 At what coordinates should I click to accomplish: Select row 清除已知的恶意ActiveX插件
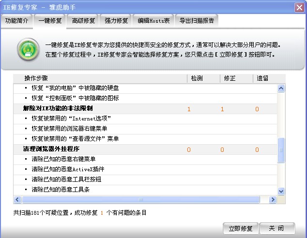click(x=145, y=170)
